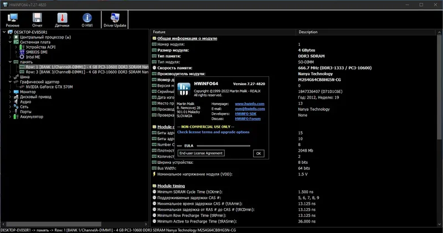Viewport: 443px width, 233px height.
Task: Select the Год: 2012, Неделя: 19 value
Action: click(318, 97)
